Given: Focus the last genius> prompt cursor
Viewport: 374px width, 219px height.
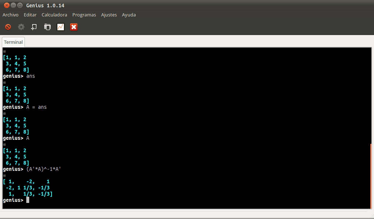Looking at the screenshot, I should [27, 200].
